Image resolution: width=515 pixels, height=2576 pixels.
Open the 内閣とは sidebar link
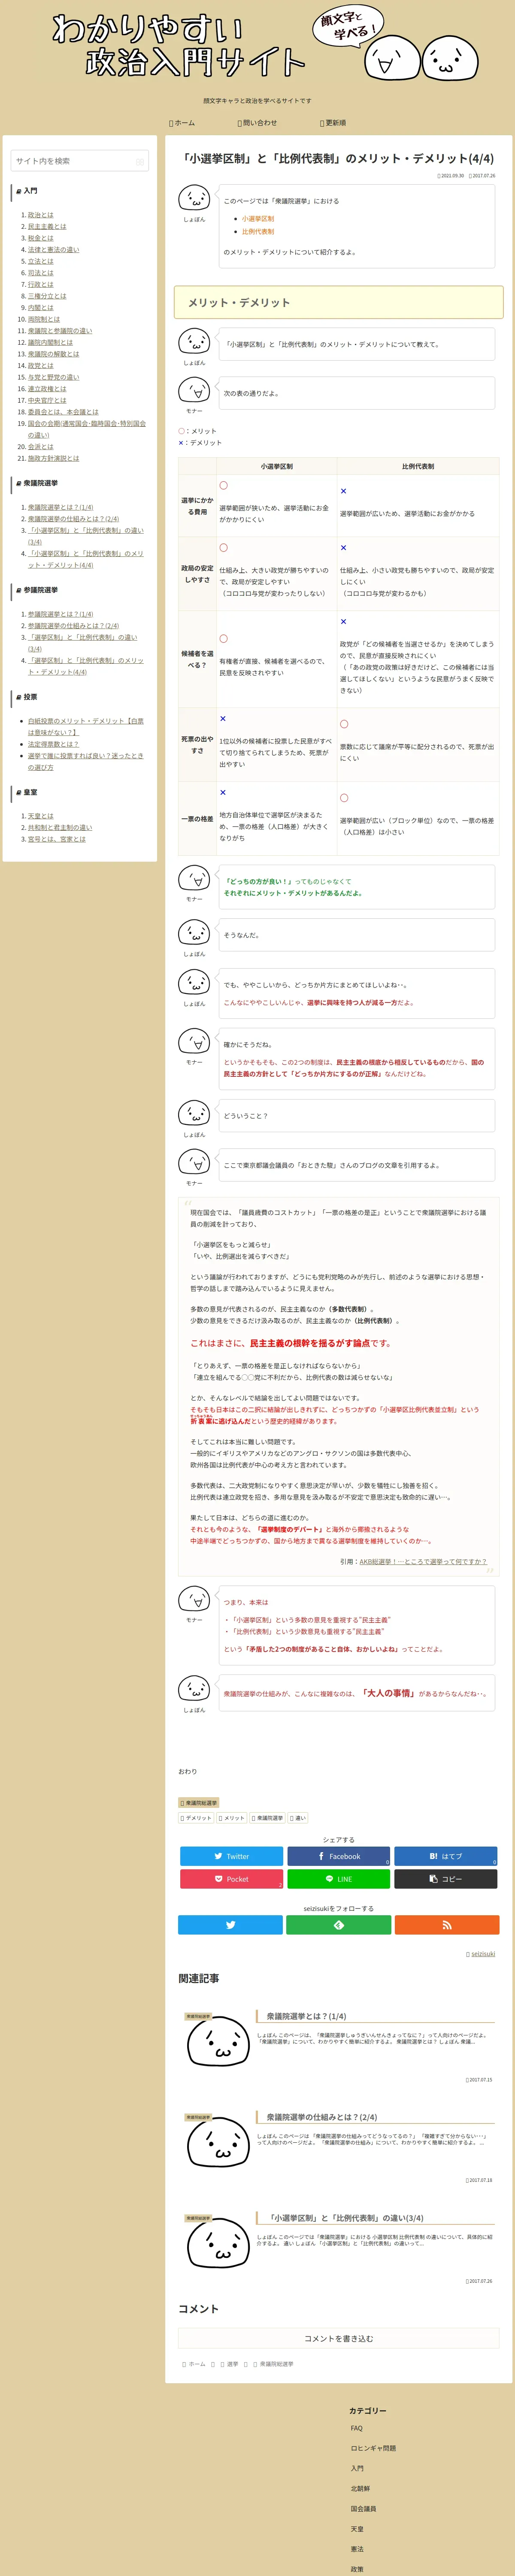click(41, 308)
